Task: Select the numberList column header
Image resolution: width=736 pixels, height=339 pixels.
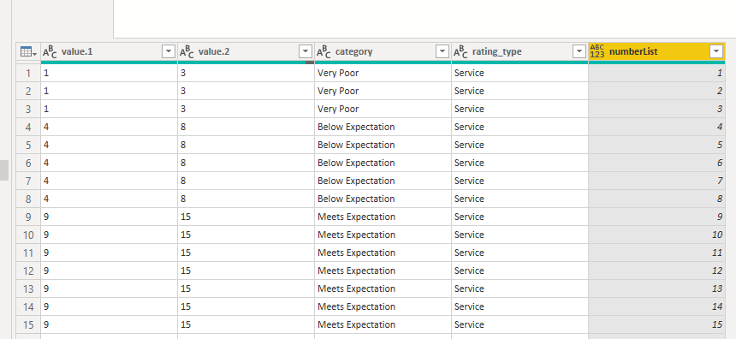Action: (656, 52)
